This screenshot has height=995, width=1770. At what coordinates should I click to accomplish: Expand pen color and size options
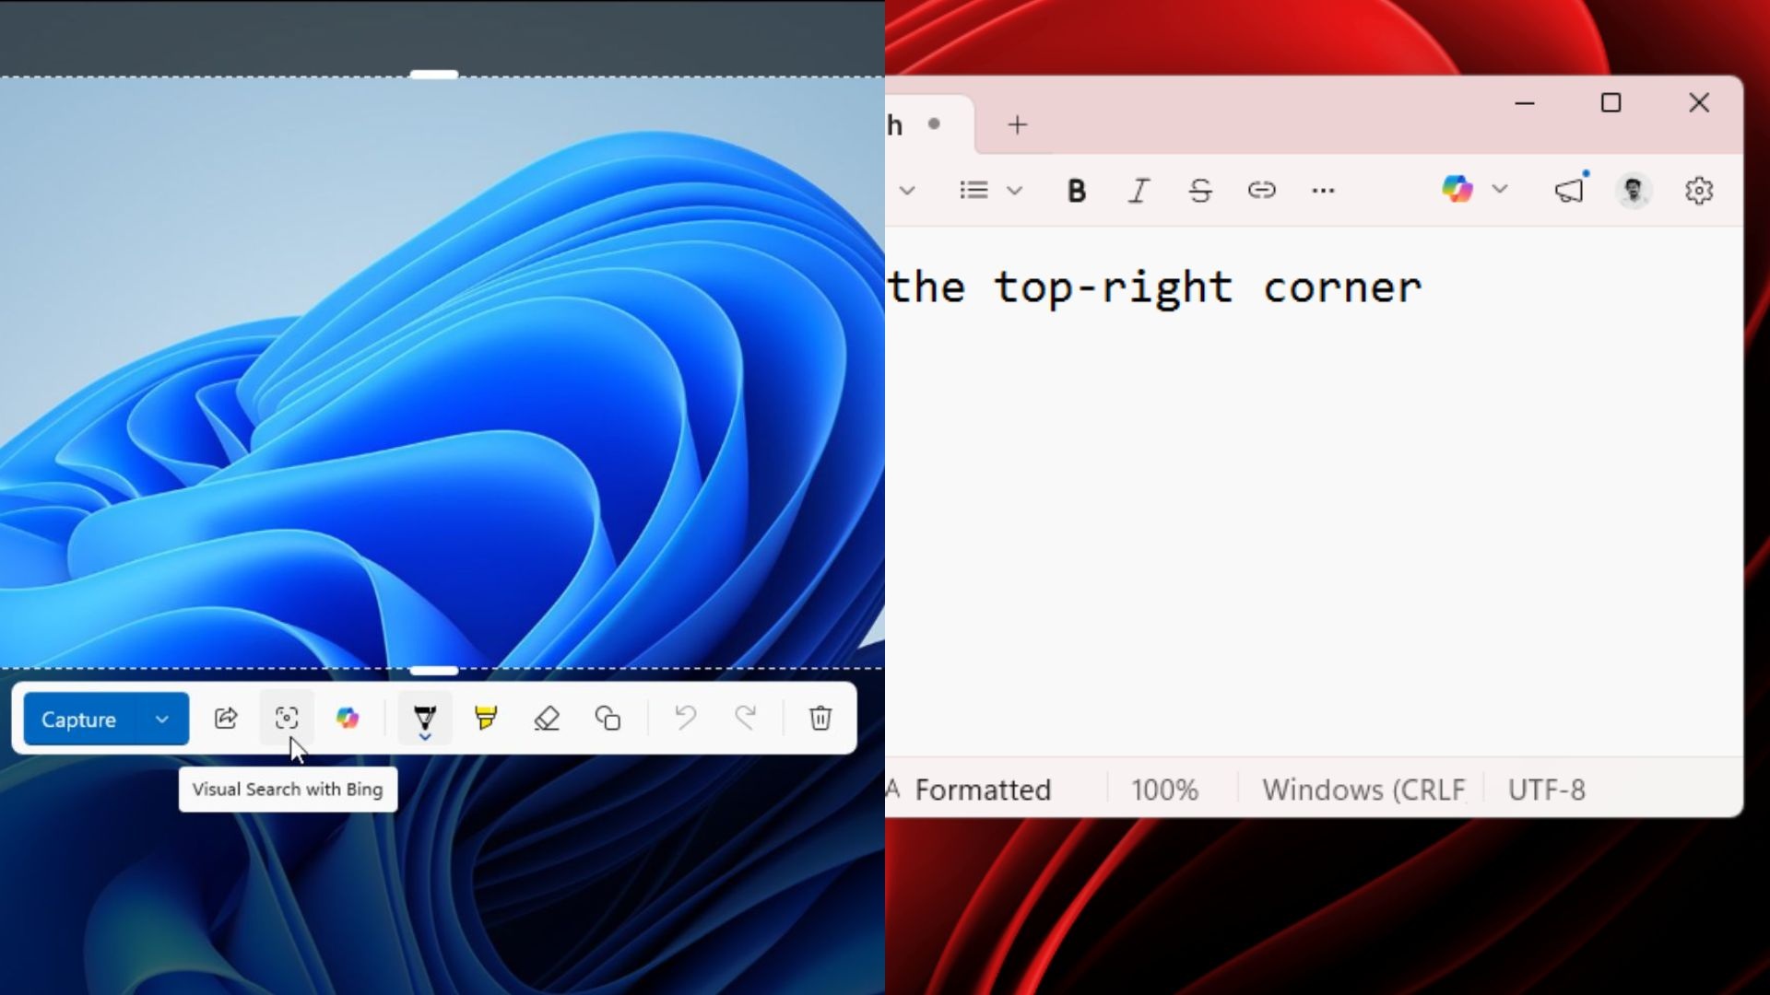pos(424,736)
